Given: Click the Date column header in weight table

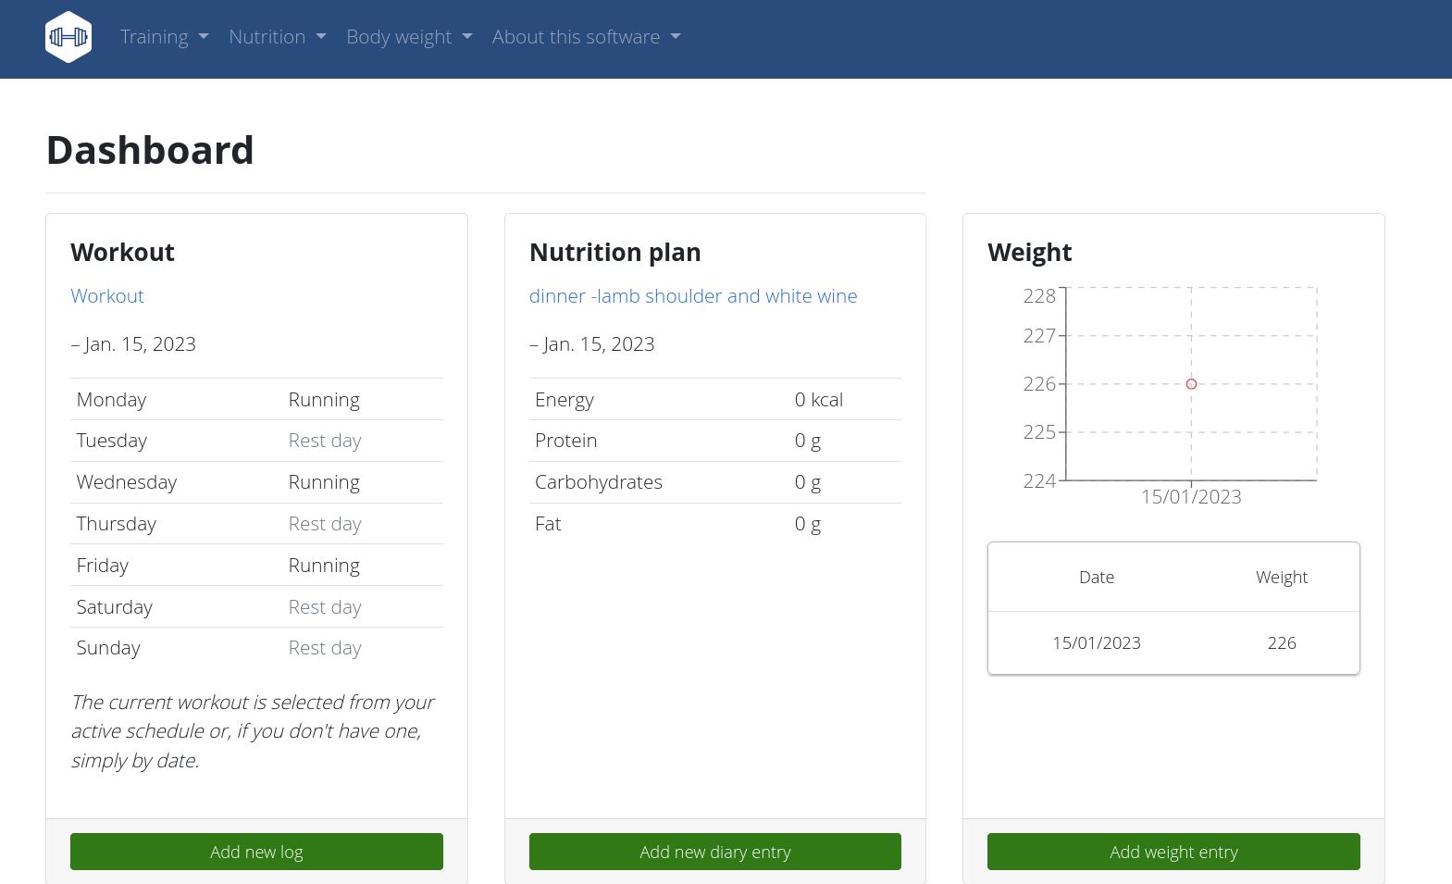Looking at the screenshot, I should [1096, 578].
